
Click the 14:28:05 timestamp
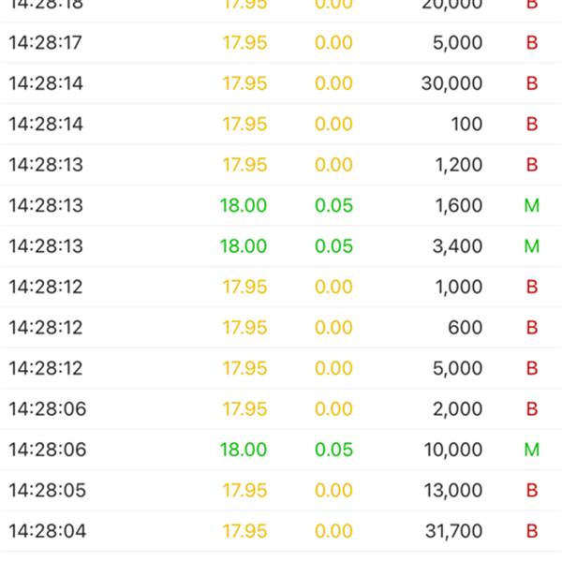(48, 490)
